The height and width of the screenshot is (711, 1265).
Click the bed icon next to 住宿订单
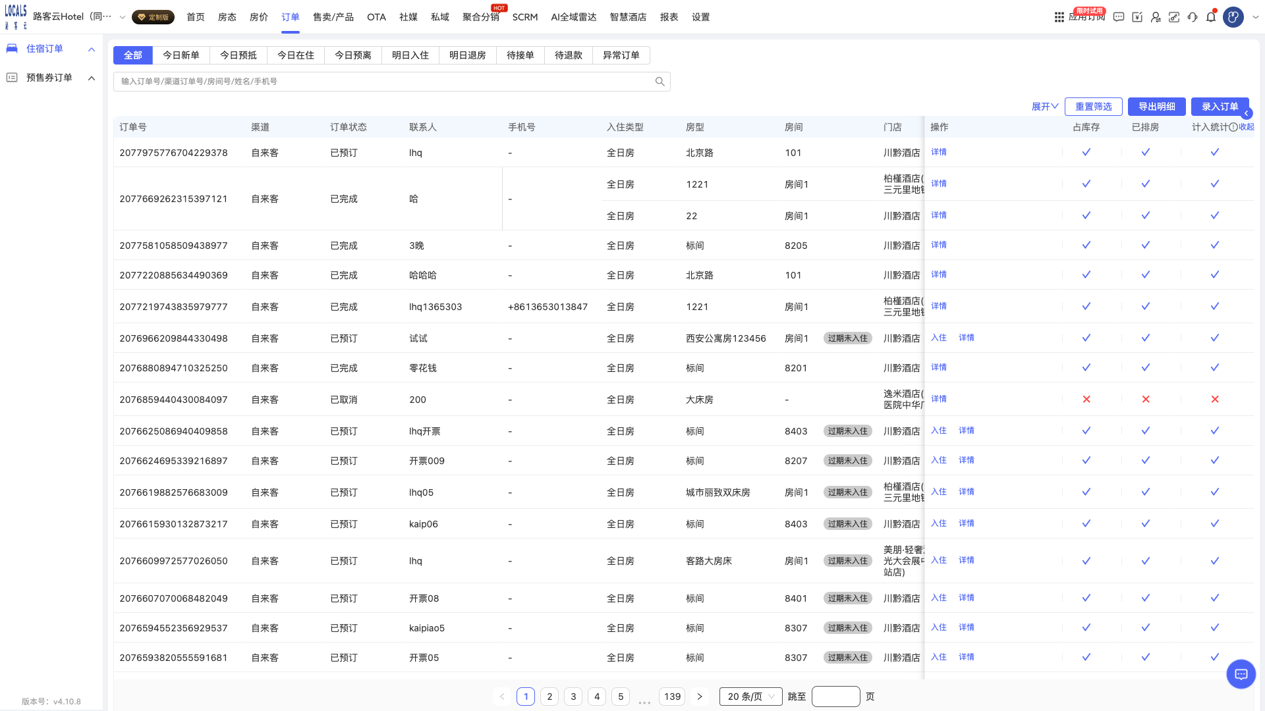tap(12, 48)
